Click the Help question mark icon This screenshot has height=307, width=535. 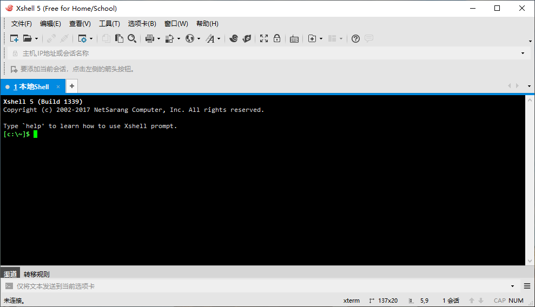[355, 38]
